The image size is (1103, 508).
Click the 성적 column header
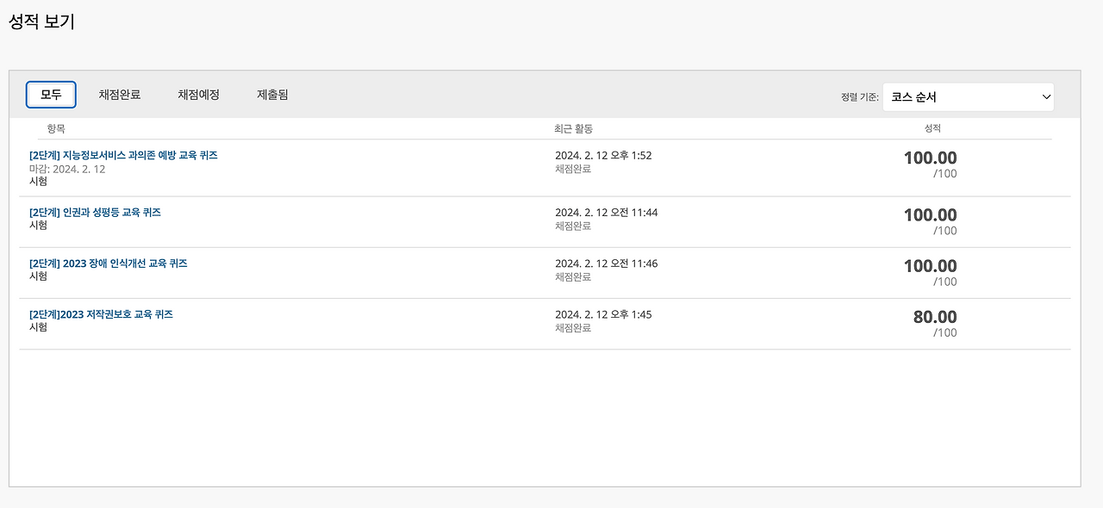(x=932, y=127)
